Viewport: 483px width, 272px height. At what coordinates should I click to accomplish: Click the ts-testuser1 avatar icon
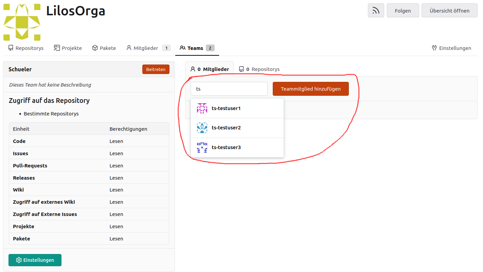pos(202,108)
